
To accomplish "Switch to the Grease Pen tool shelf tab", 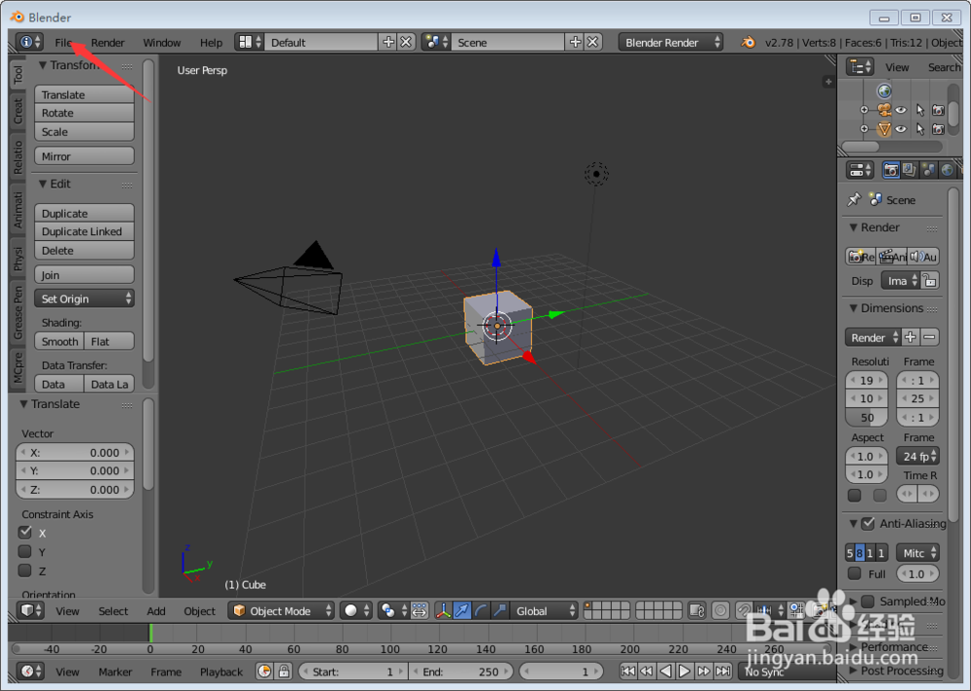I will 17,312.
